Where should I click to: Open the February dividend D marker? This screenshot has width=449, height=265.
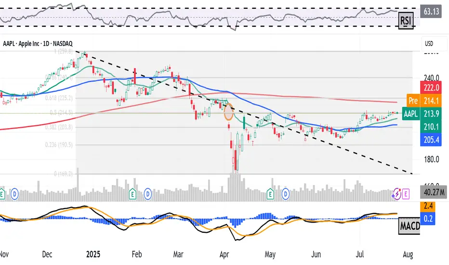tap(148, 194)
